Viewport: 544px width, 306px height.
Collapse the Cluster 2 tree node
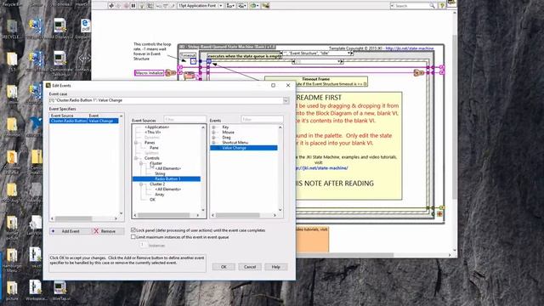pyautogui.click(x=141, y=184)
